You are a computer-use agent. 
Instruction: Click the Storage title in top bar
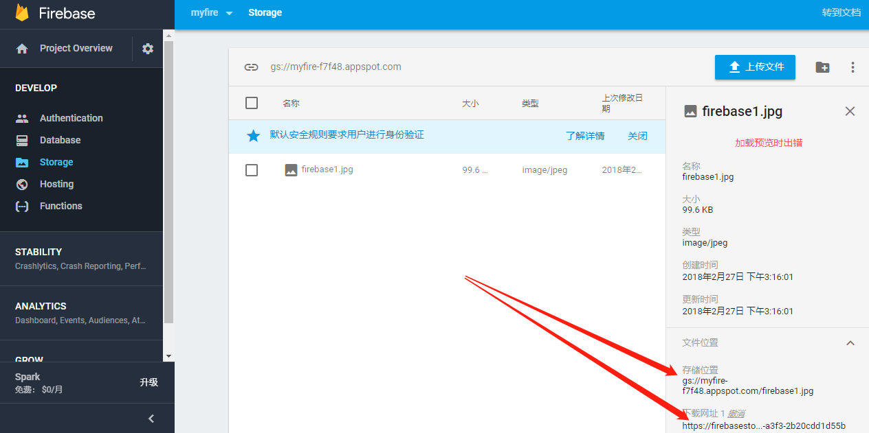tap(265, 12)
